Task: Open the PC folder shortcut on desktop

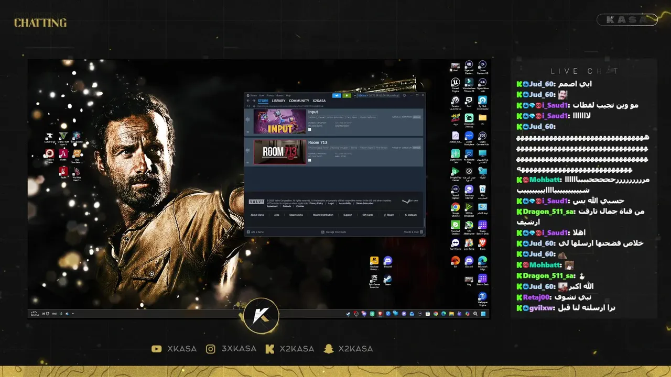Action: pos(483,120)
